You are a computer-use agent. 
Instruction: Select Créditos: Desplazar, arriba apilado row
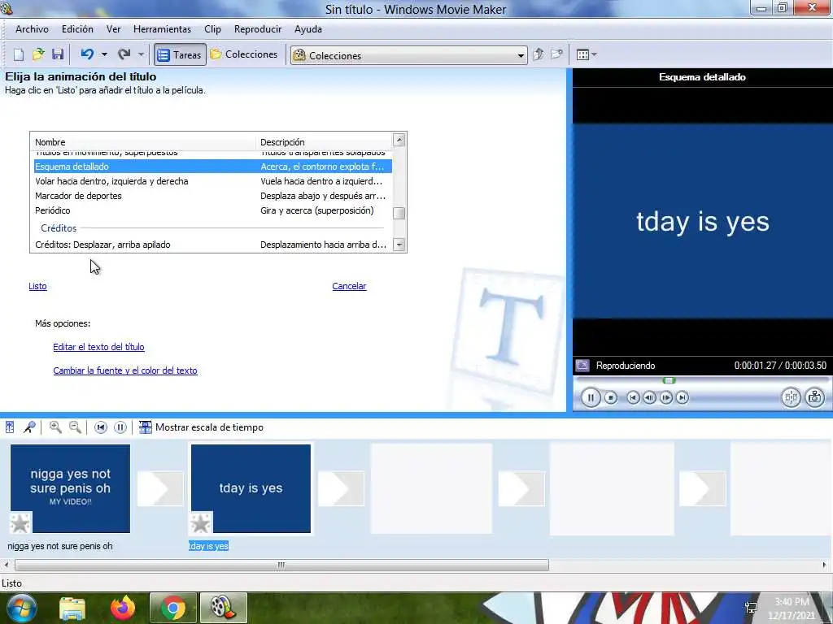[212, 245]
